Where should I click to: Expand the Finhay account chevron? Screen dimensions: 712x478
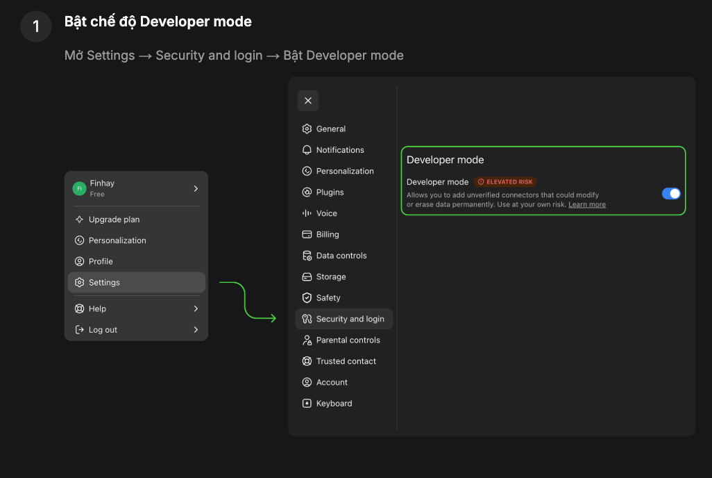coord(196,188)
